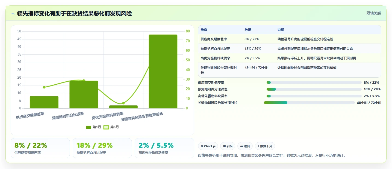Toggle the 第1月 legend item

(x=94, y=127)
